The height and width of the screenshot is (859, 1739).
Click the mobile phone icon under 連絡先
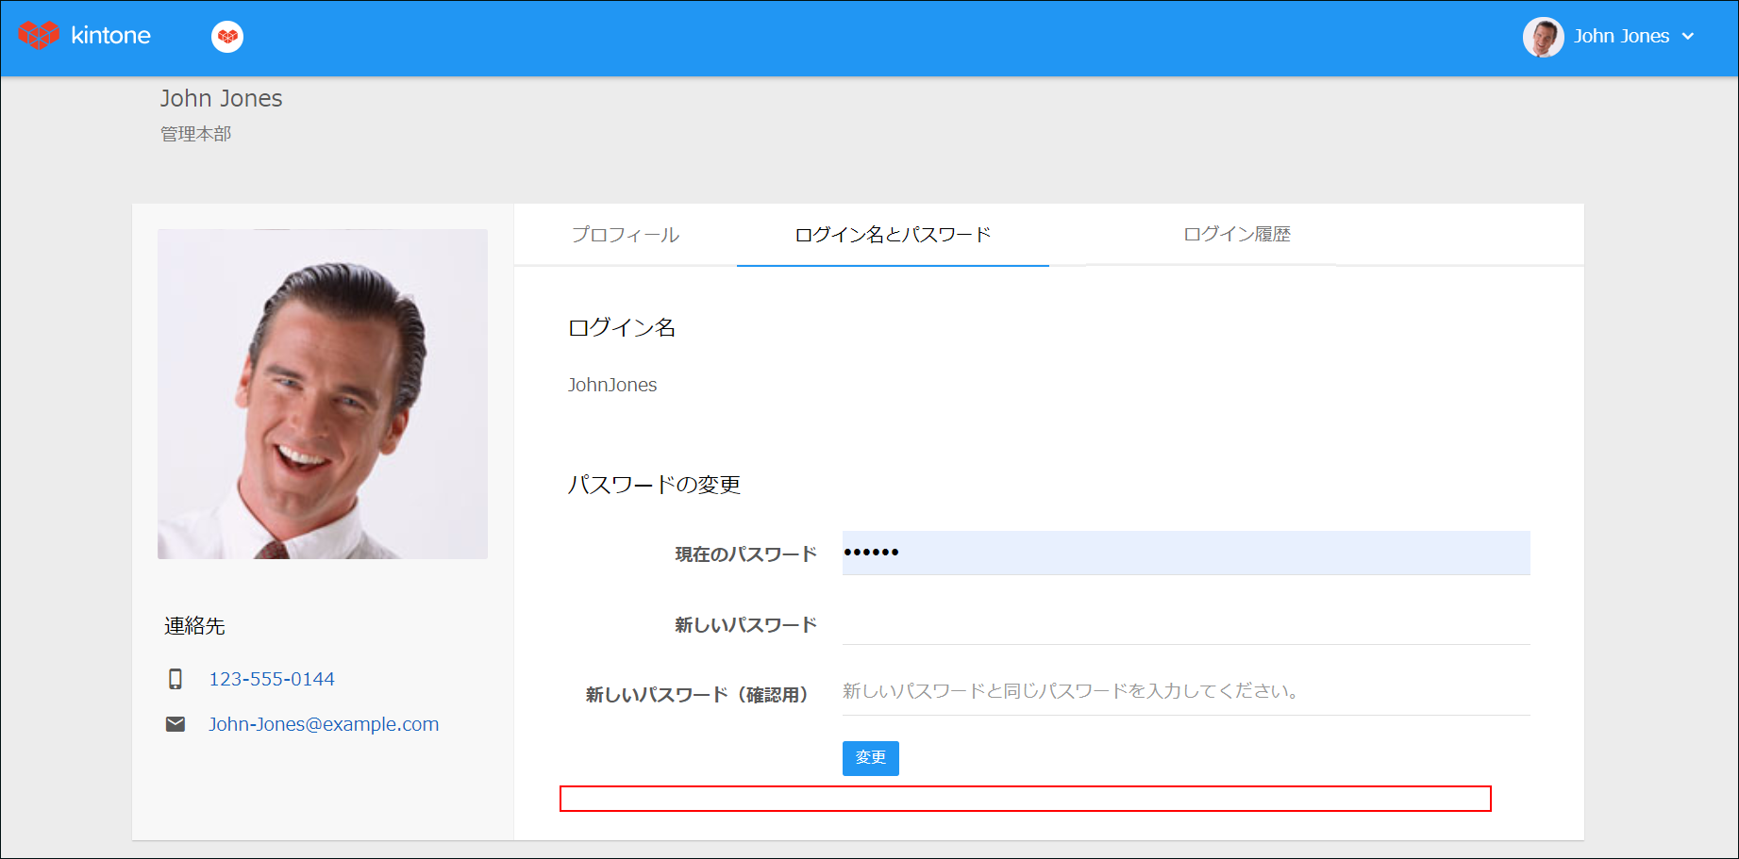tap(176, 677)
